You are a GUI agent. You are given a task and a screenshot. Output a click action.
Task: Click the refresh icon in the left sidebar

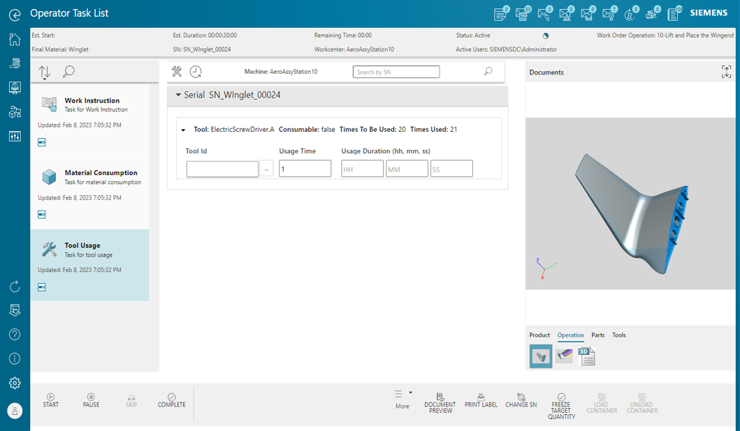pos(15,287)
